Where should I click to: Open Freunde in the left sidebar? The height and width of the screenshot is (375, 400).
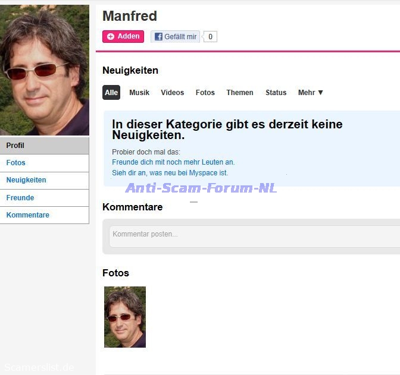[x=20, y=198]
